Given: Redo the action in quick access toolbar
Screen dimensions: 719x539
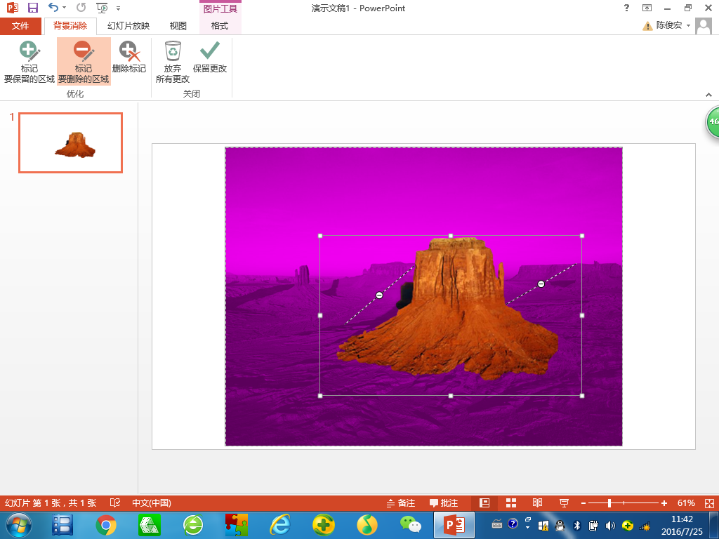Looking at the screenshot, I should pyautogui.click(x=81, y=8).
